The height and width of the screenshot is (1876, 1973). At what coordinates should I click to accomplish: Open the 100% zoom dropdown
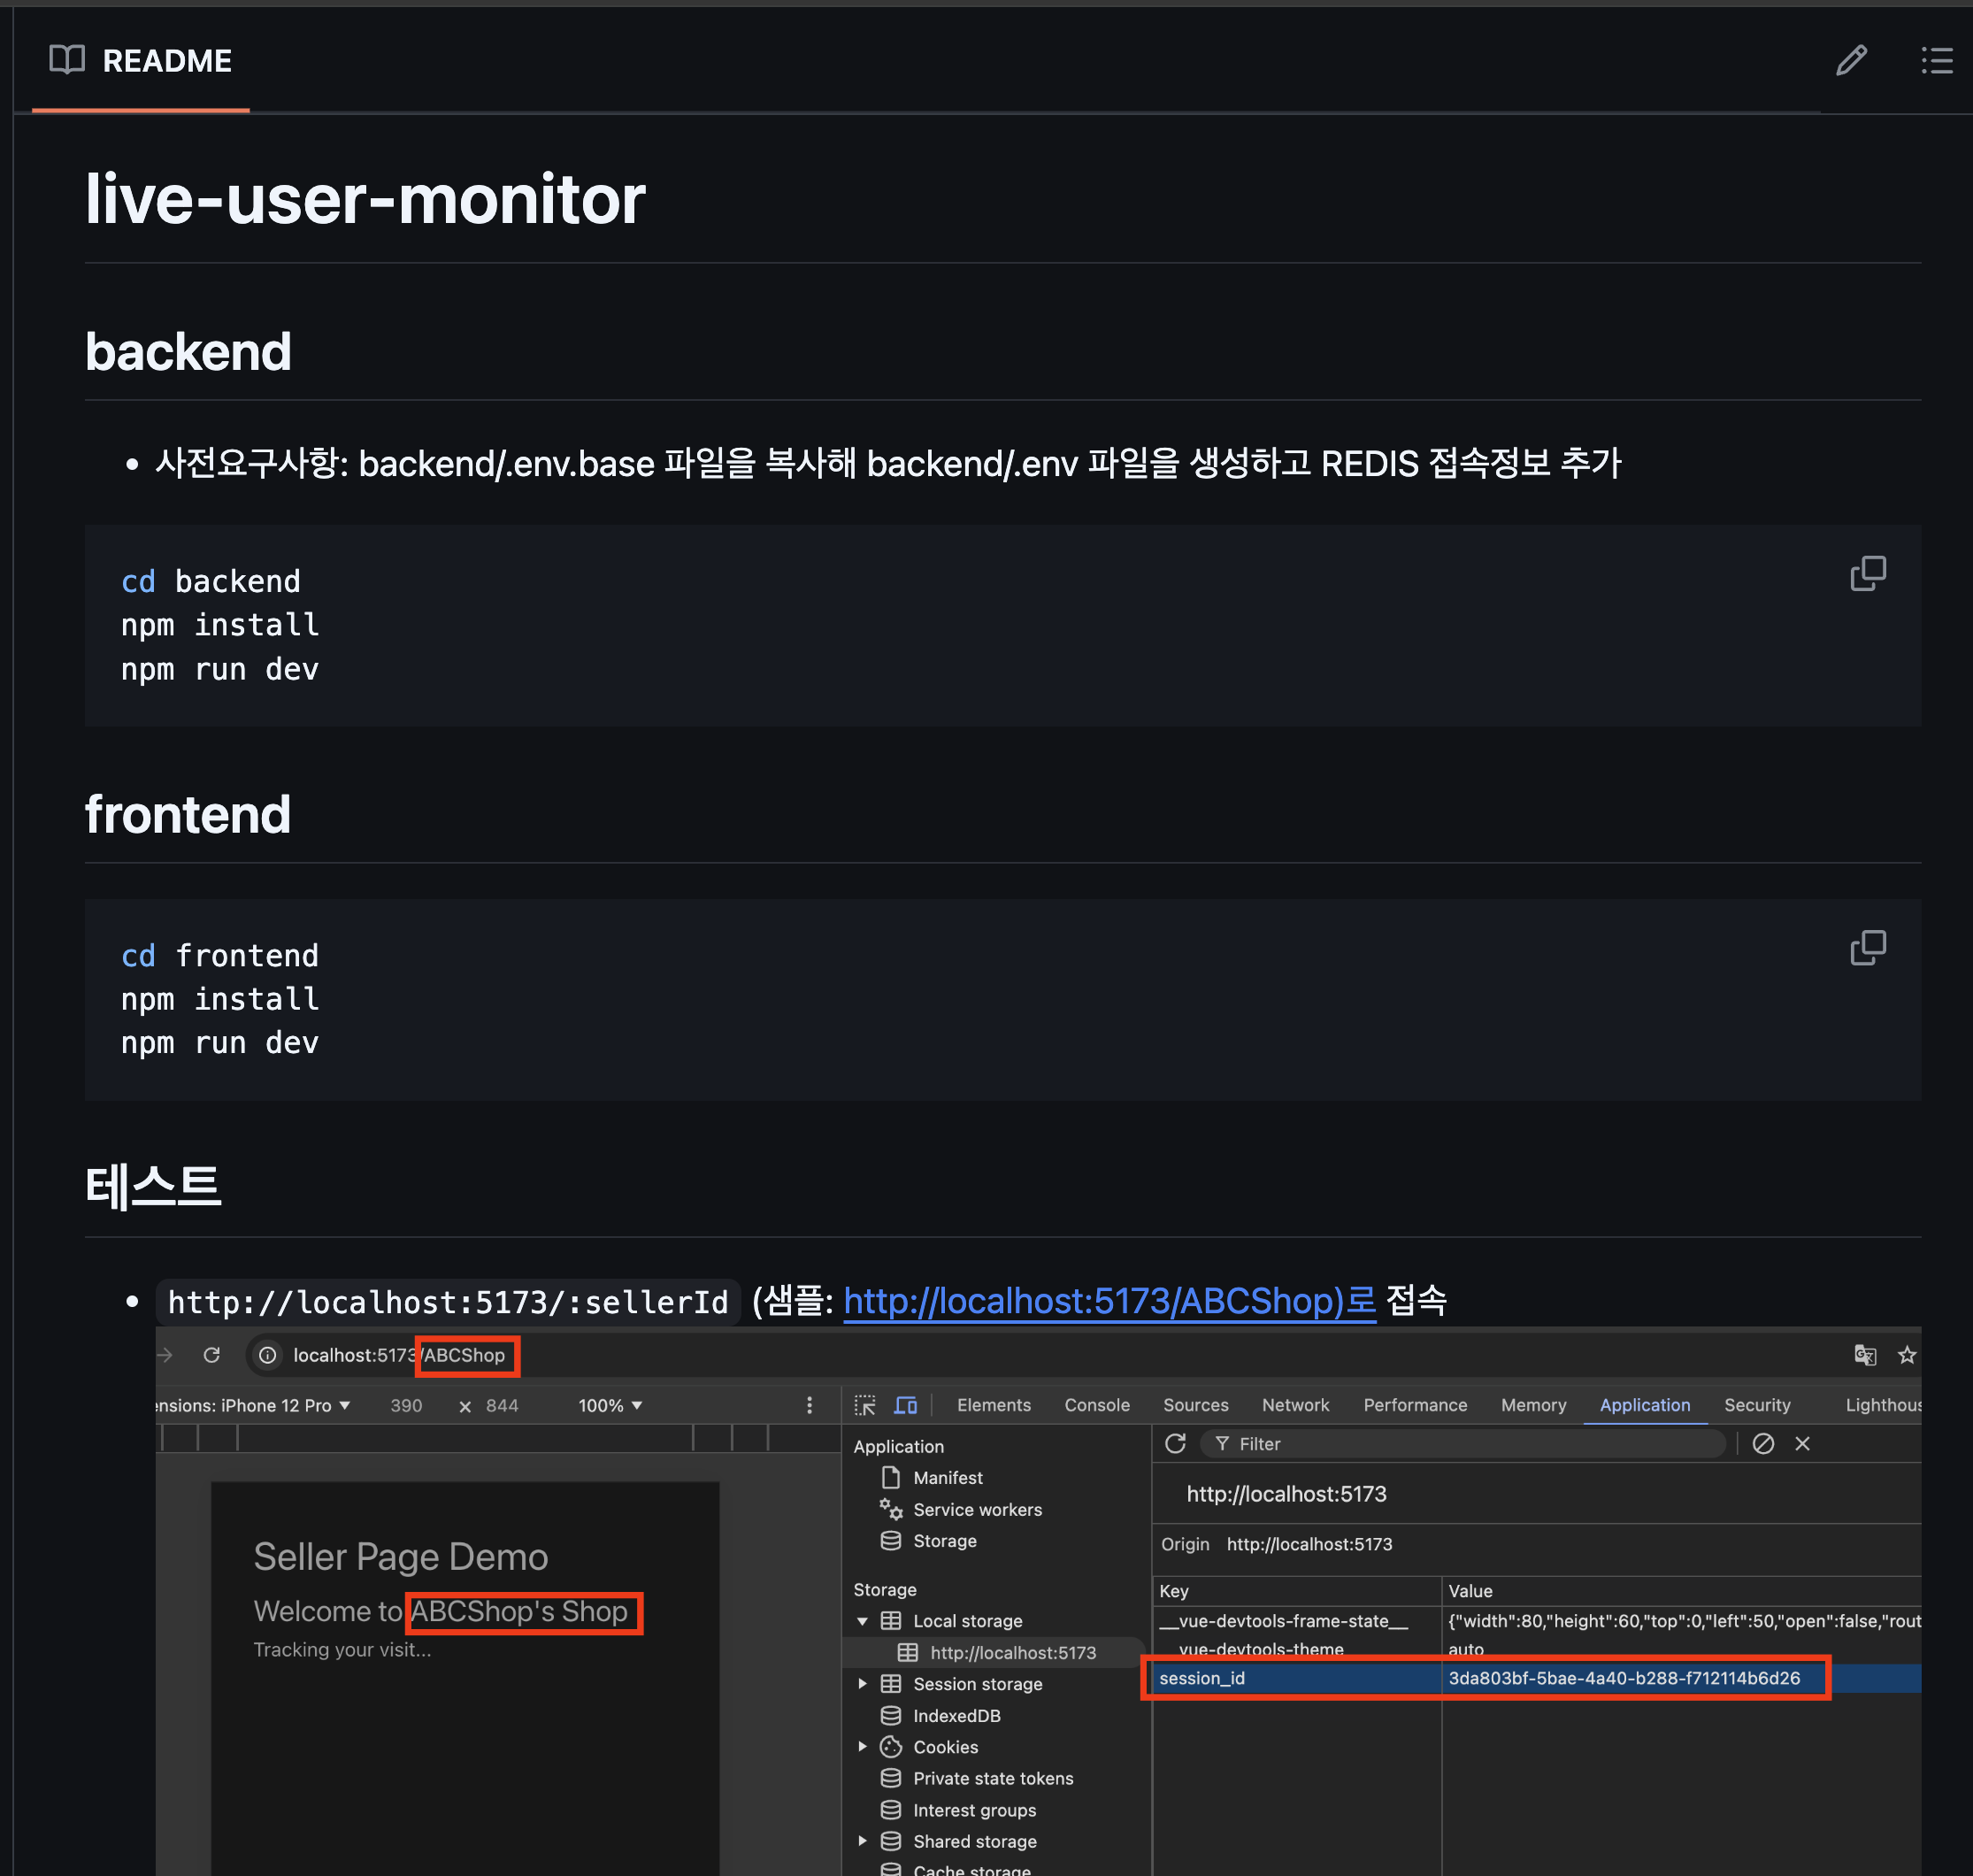tap(610, 1405)
